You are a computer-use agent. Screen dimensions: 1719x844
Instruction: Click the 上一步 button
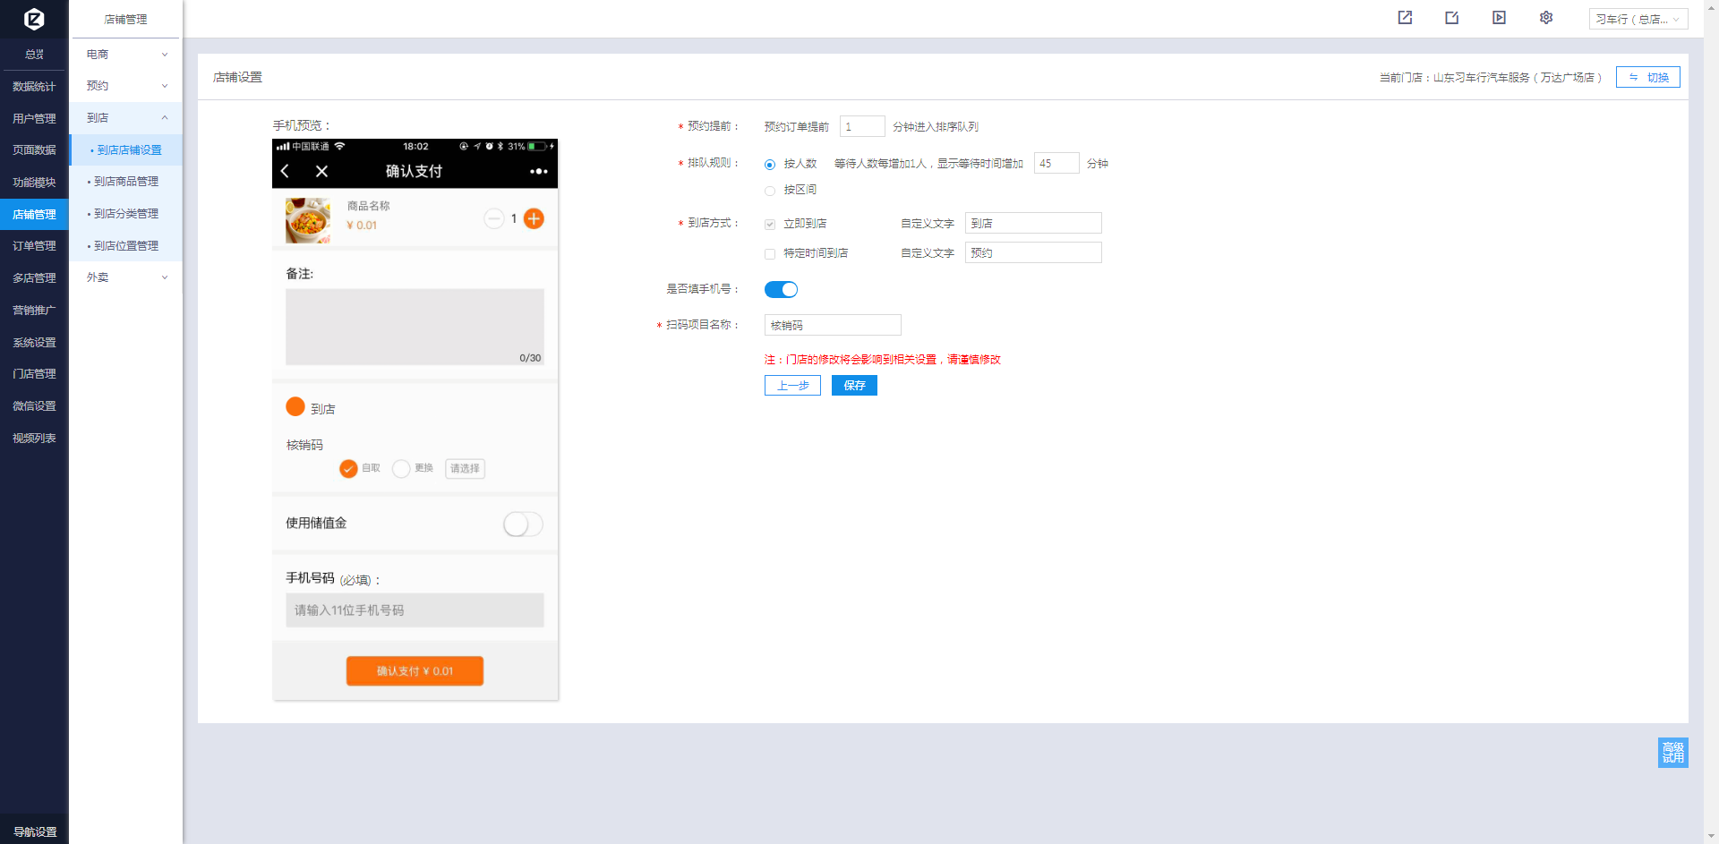click(792, 386)
